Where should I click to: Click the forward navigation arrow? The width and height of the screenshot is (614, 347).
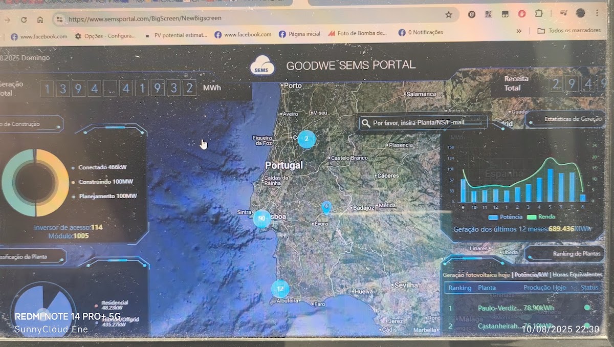point(7,19)
